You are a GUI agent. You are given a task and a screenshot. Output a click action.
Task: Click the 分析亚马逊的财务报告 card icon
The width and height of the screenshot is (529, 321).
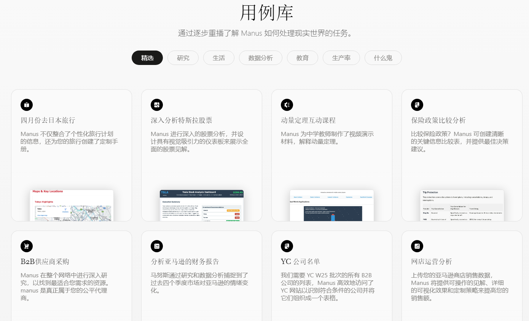157,246
